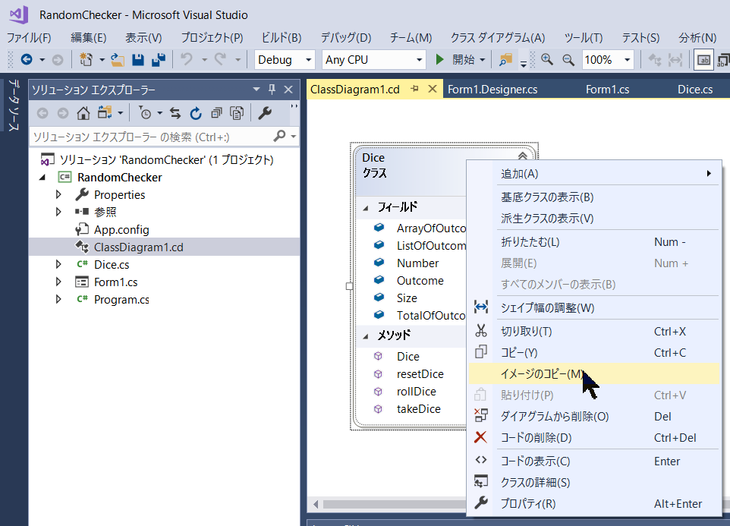This screenshot has width=730, height=526.
Task: Click the Home icon in Solution Explorer
Action: (83, 112)
